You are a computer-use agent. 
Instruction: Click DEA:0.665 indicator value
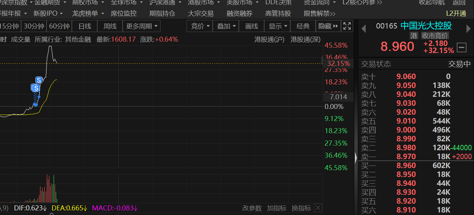point(69,208)
